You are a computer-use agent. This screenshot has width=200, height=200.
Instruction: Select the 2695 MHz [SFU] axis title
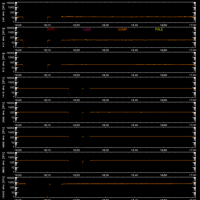click(x=3, y=112)
